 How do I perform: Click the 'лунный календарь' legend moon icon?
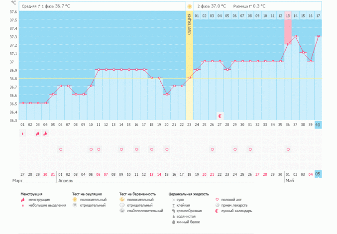pyautogui.click(x=217, y=211)
